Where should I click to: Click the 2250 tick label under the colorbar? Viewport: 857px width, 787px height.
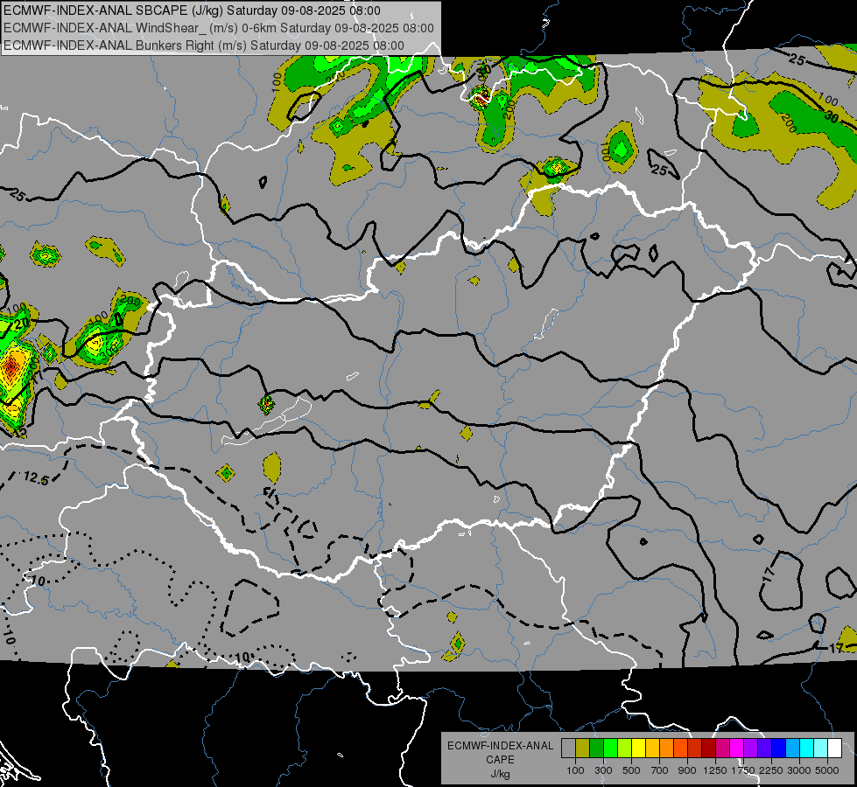tap(771, 770)
